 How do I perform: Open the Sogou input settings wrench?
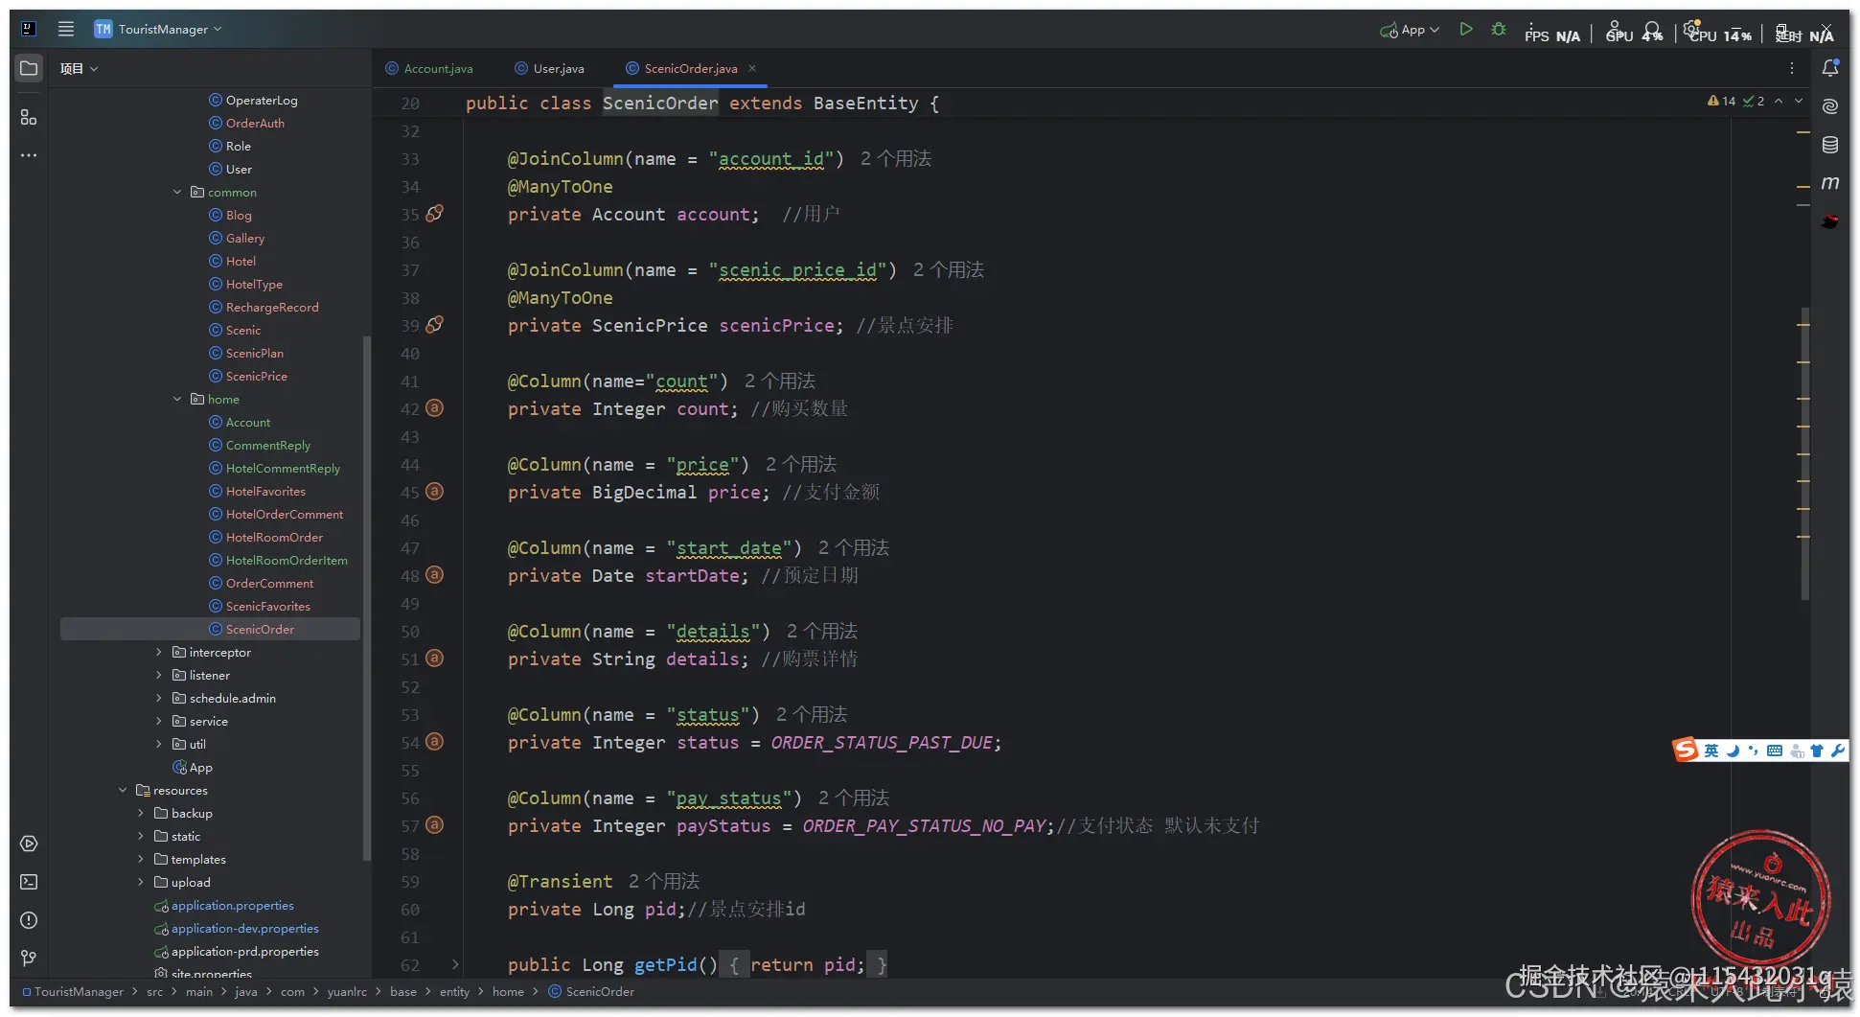1838,751
